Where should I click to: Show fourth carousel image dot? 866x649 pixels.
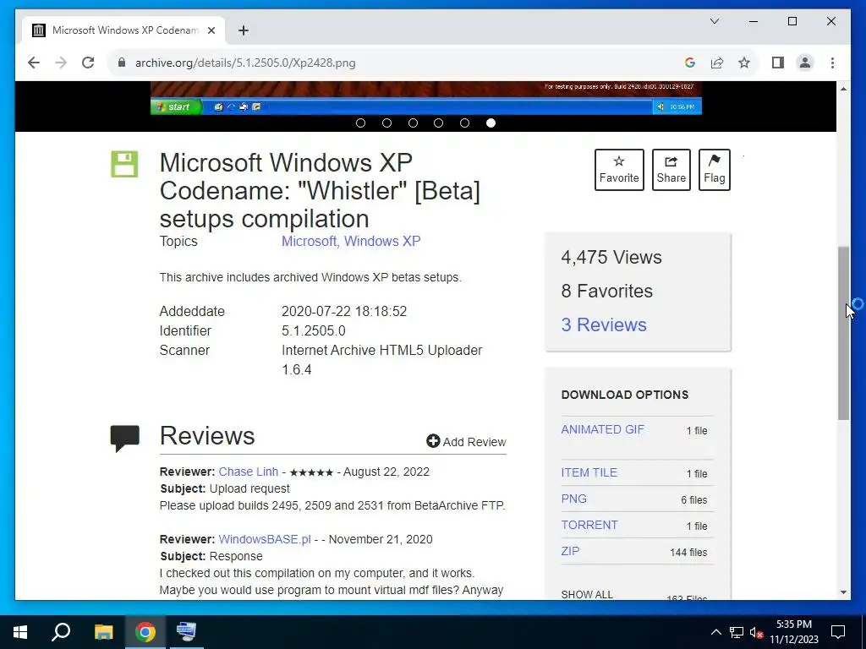[x=439, y=123]
